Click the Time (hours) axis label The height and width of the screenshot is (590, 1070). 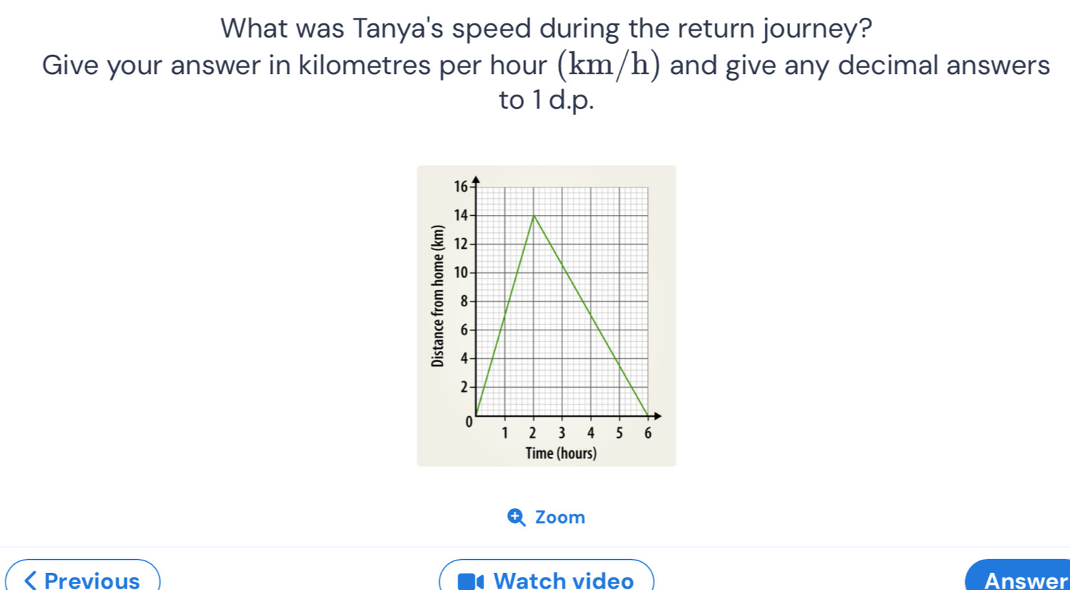pos(560,452)
